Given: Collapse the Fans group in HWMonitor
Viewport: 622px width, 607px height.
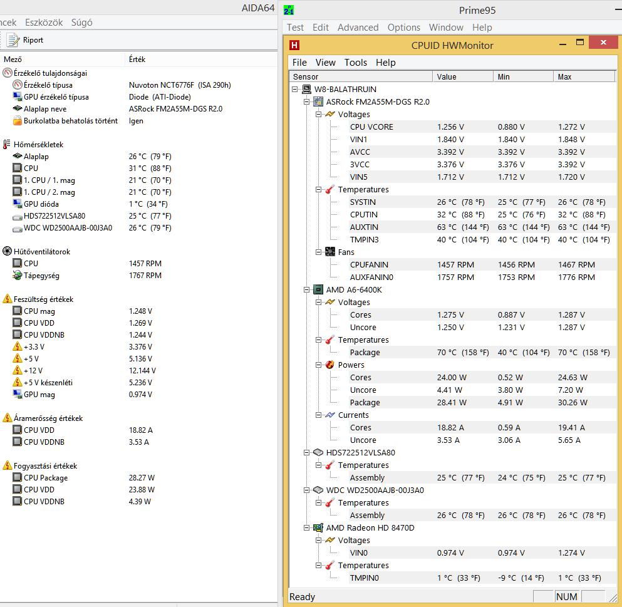Looking at the screenshot, I should [319, 252].
